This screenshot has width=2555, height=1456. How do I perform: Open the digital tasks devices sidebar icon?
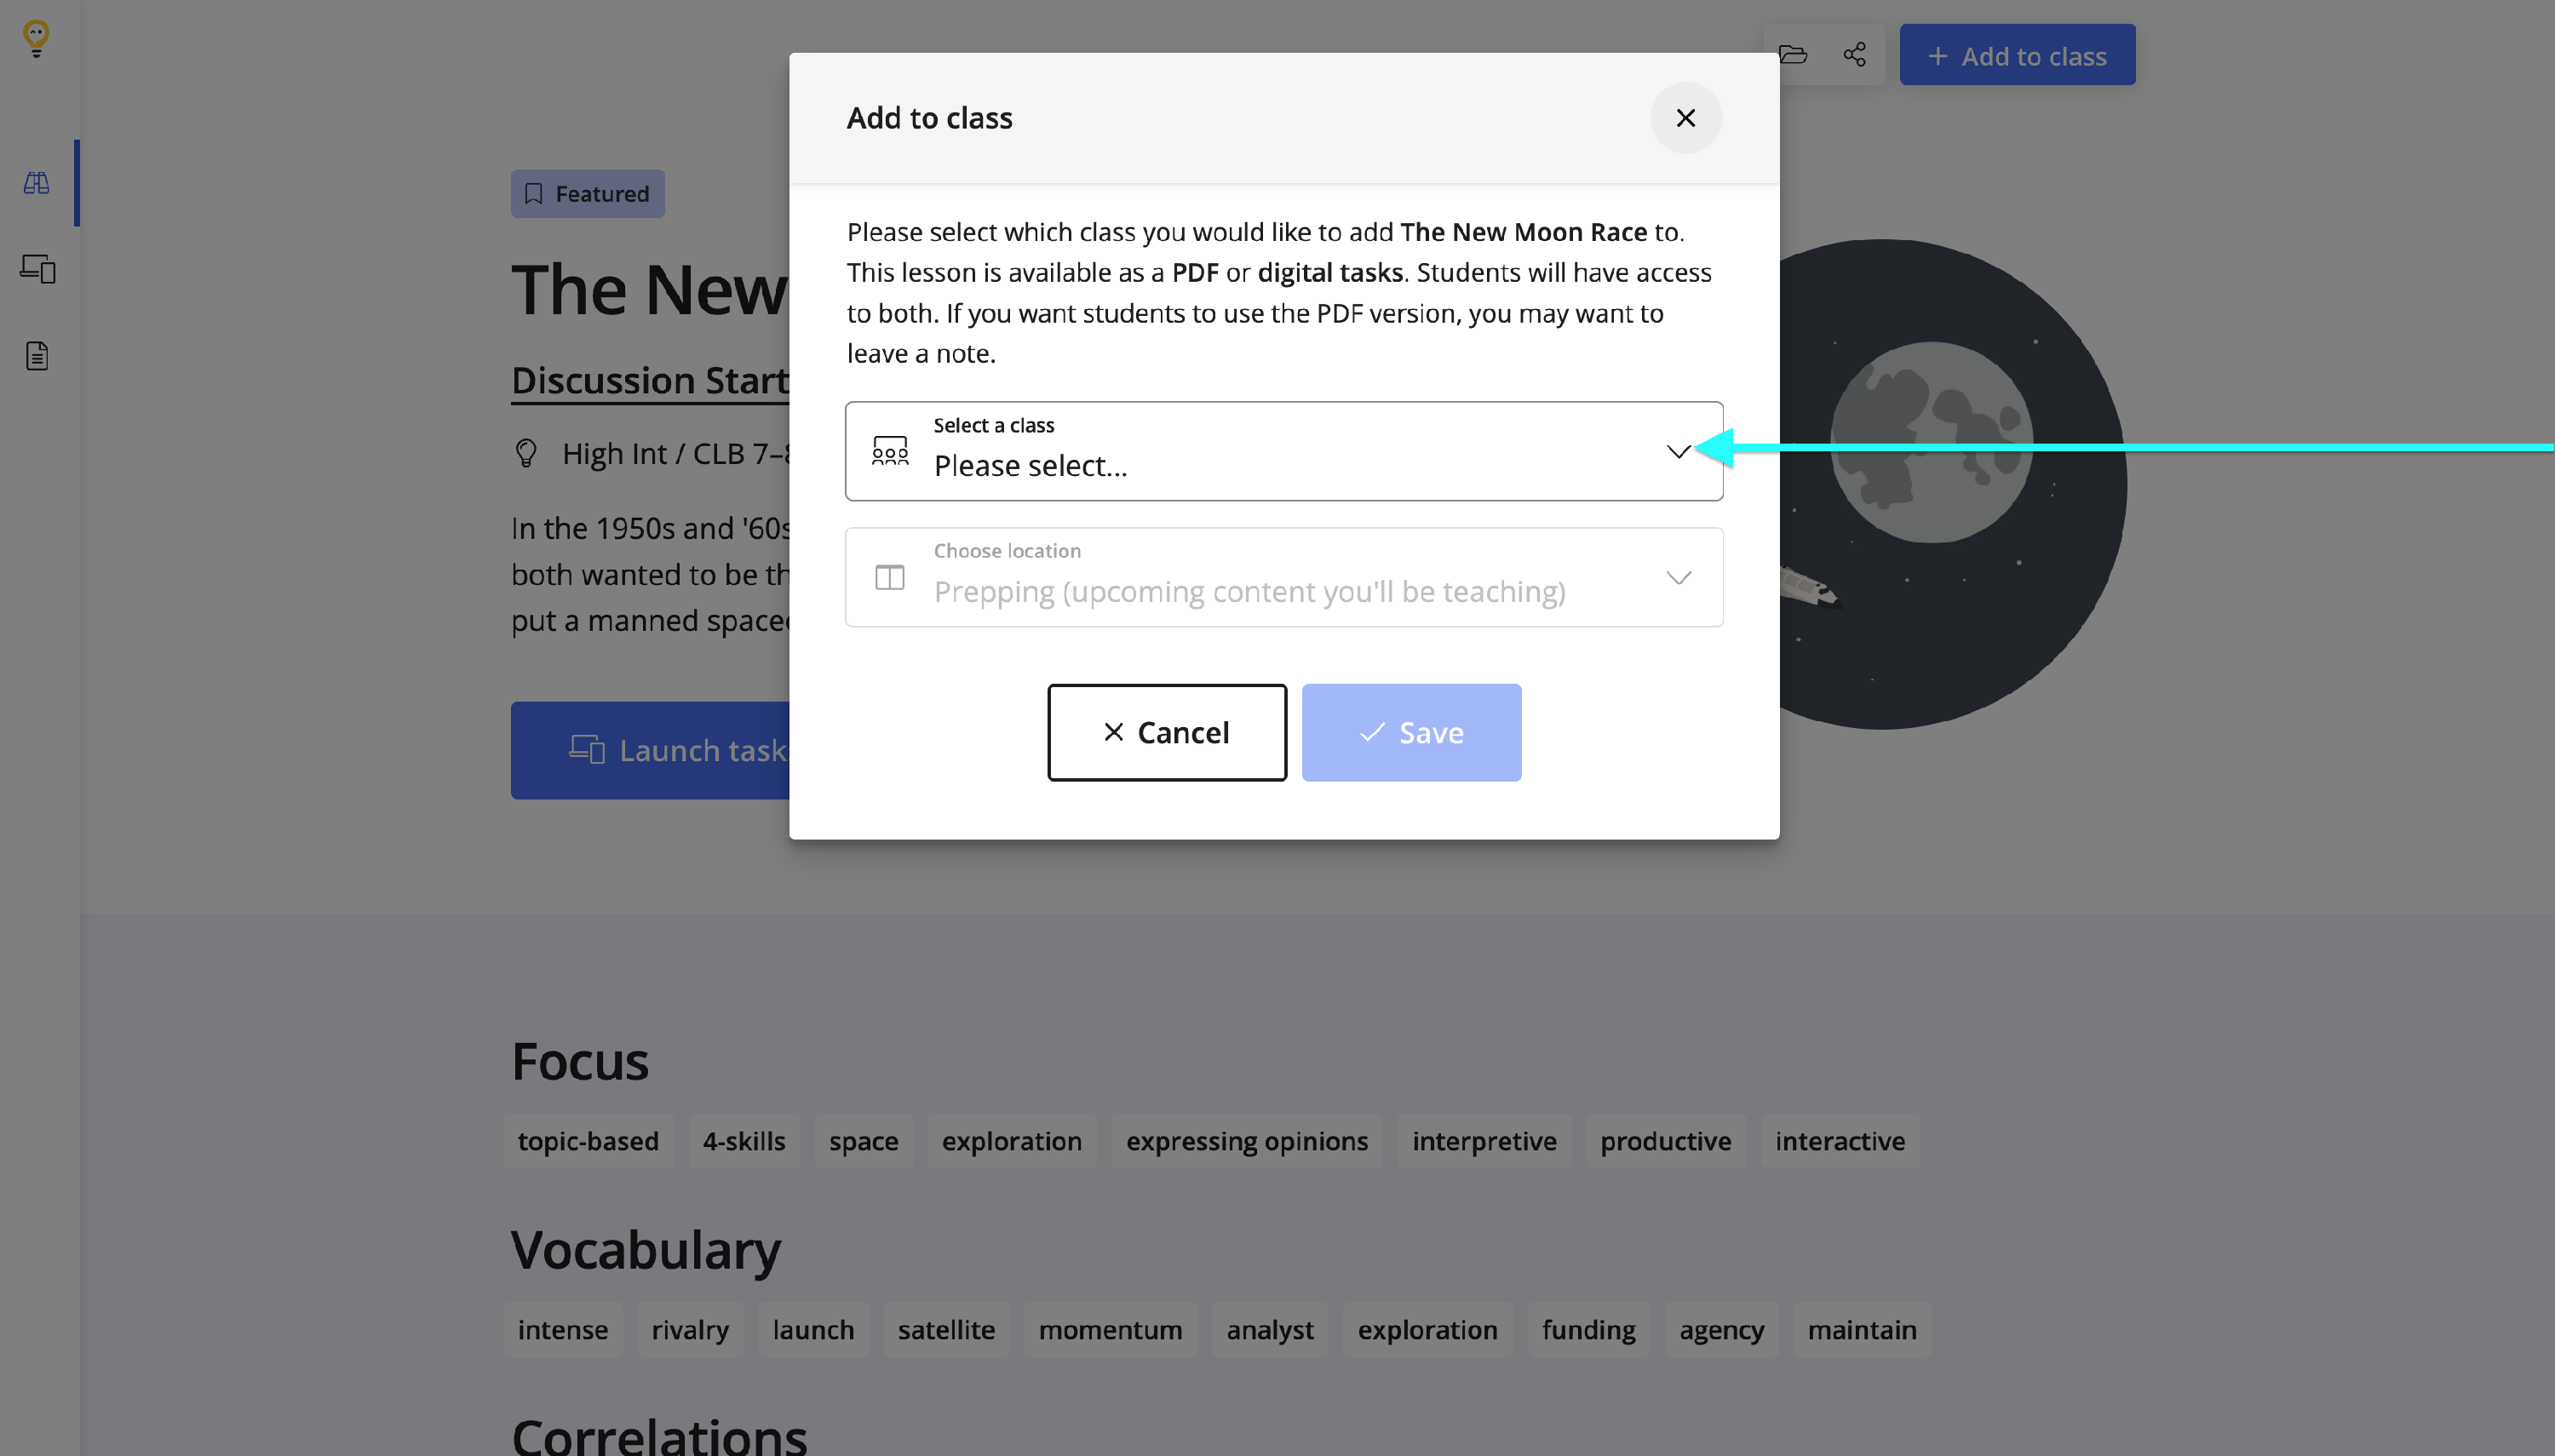tap(38, 269)
